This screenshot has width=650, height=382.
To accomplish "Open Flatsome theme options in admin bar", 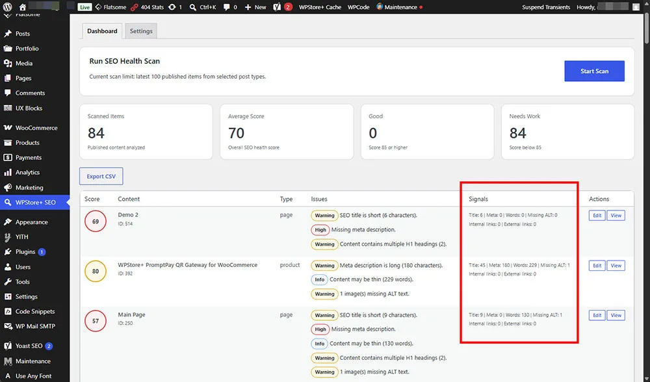I will (x=110, y=7).
